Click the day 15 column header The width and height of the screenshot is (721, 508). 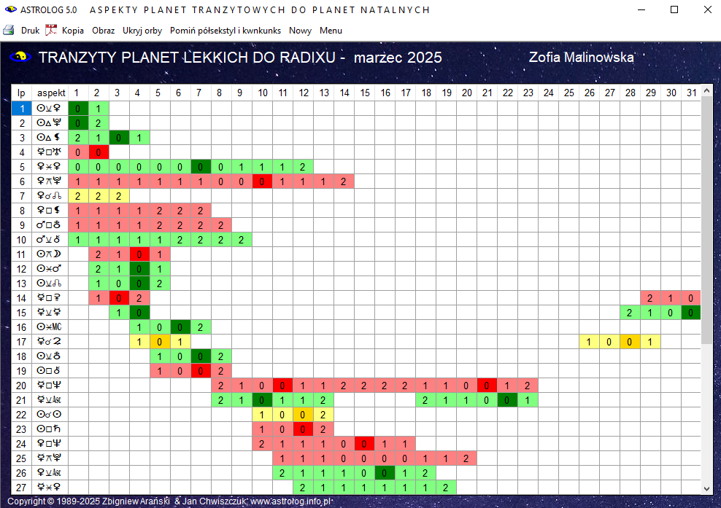365,93
